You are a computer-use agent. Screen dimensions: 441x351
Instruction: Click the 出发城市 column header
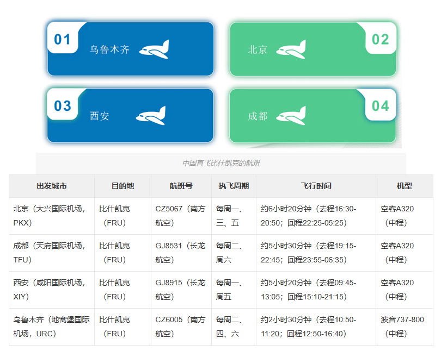(x=52, y=186)
